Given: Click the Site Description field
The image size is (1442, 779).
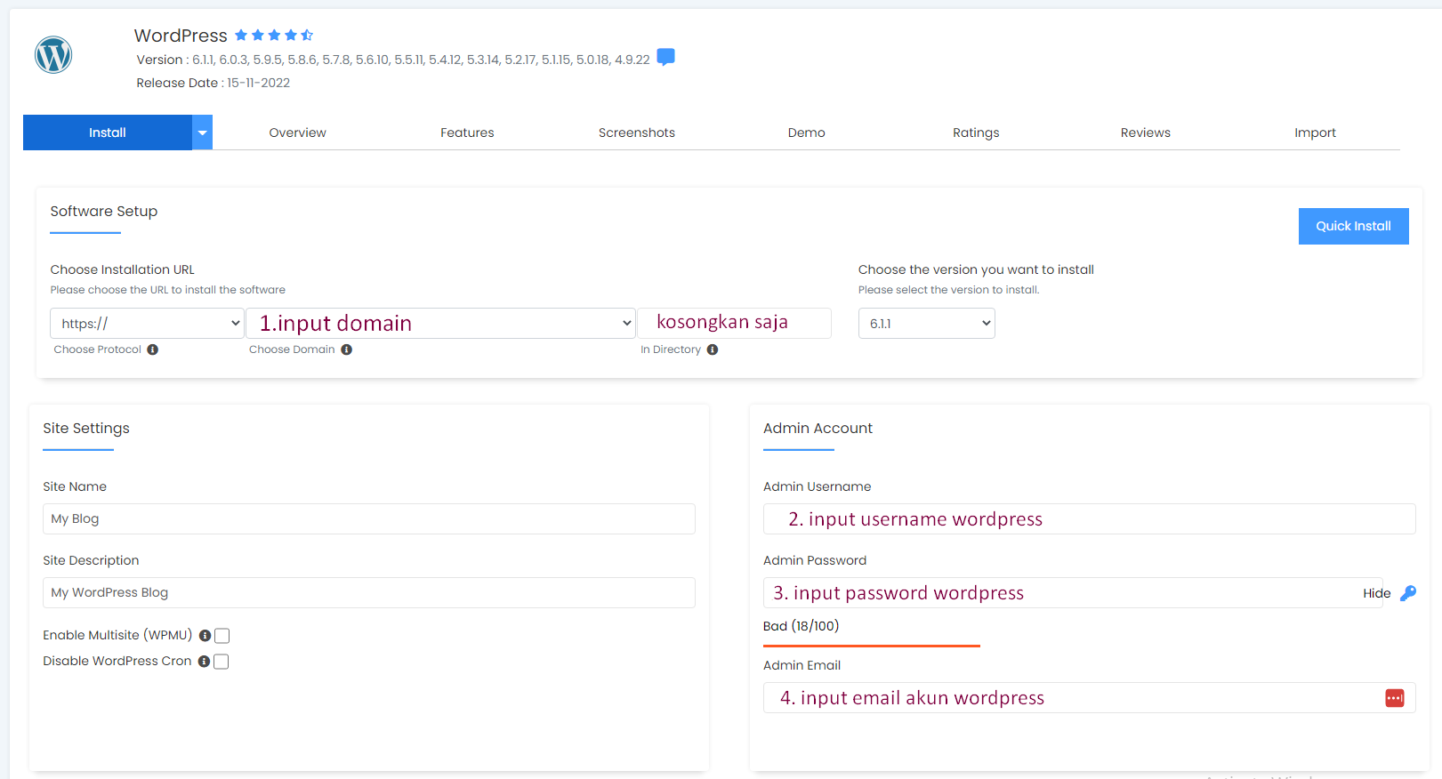Looking at the screenshot, I should [x=369, y=593].
